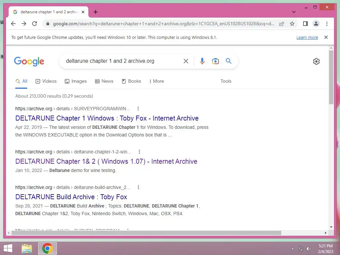
Task: Clear the search box text
Action: pyautogui.click(x=186, y=61)
